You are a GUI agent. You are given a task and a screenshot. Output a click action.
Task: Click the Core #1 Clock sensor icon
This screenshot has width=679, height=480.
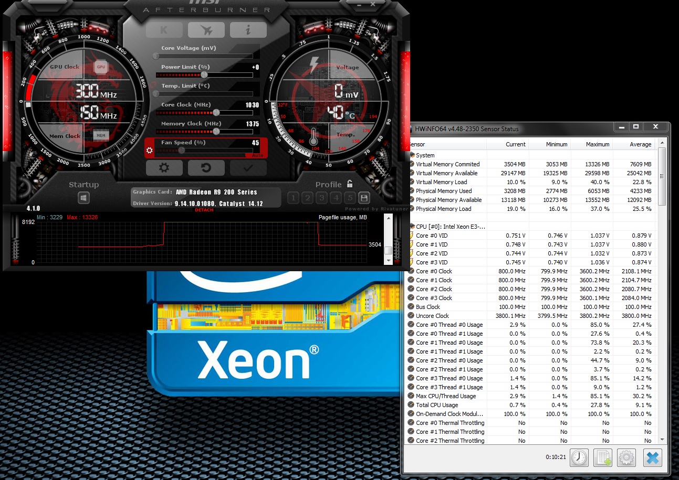(411, 280)
